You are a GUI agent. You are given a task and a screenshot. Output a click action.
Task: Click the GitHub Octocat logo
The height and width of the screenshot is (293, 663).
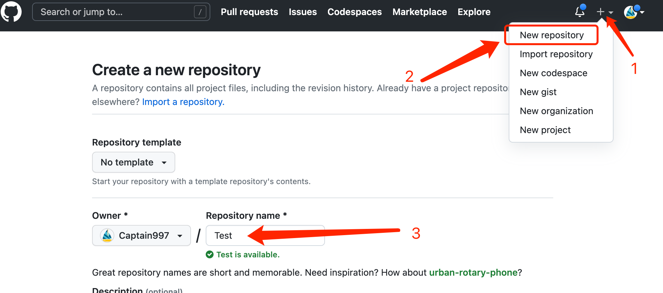(11, 12)
